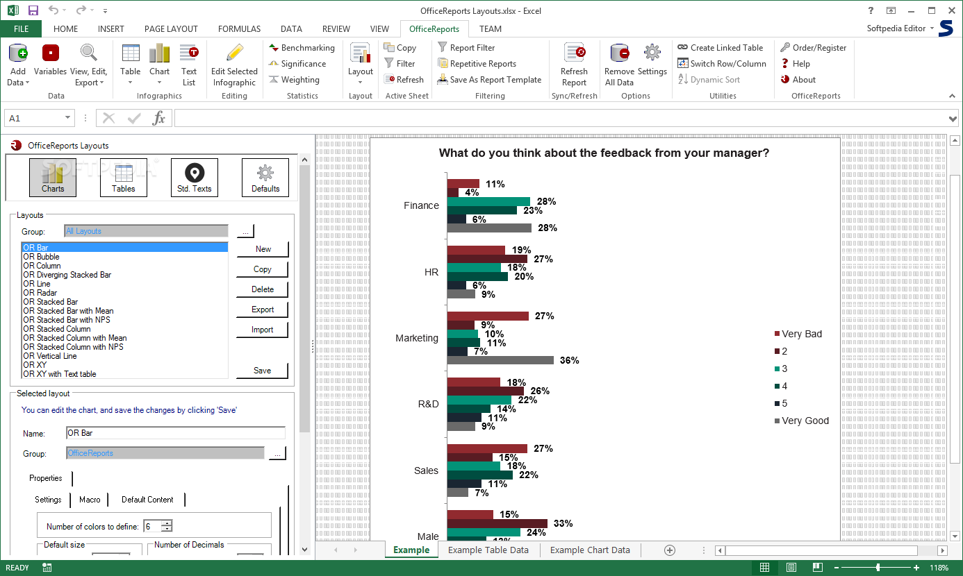This screenshot has height=576, width=963.
Task: Select Std. Texts in Layouts pane
Action: [195, 177]
